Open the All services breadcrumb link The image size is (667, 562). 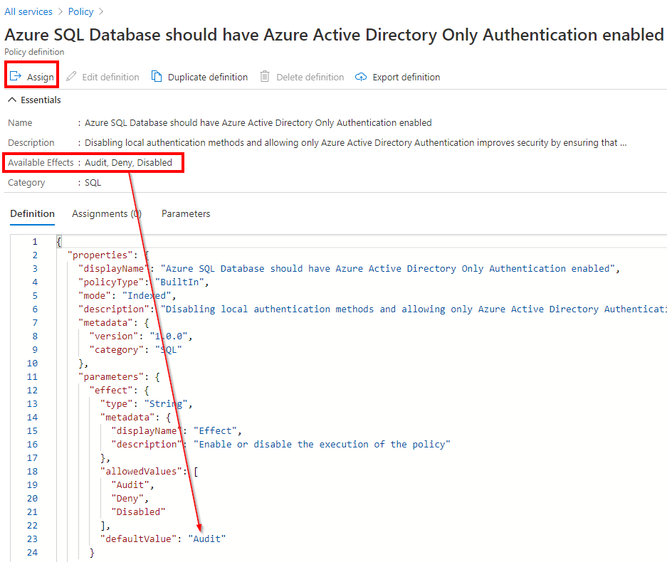[28, 11]
